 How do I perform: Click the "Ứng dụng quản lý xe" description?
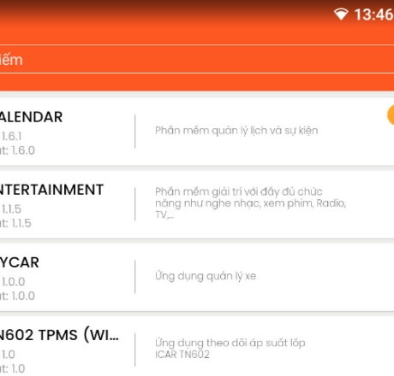[206, 276]
